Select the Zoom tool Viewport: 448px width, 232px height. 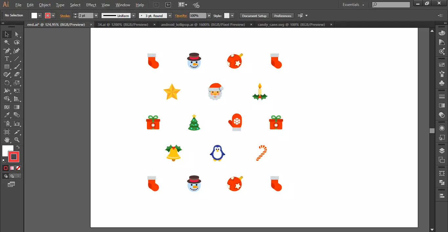17,140
